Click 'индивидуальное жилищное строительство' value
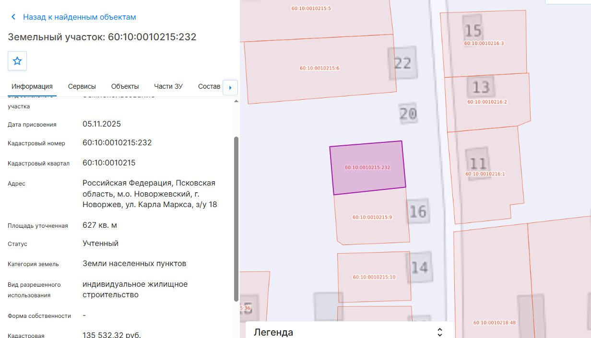 point(135,290)
